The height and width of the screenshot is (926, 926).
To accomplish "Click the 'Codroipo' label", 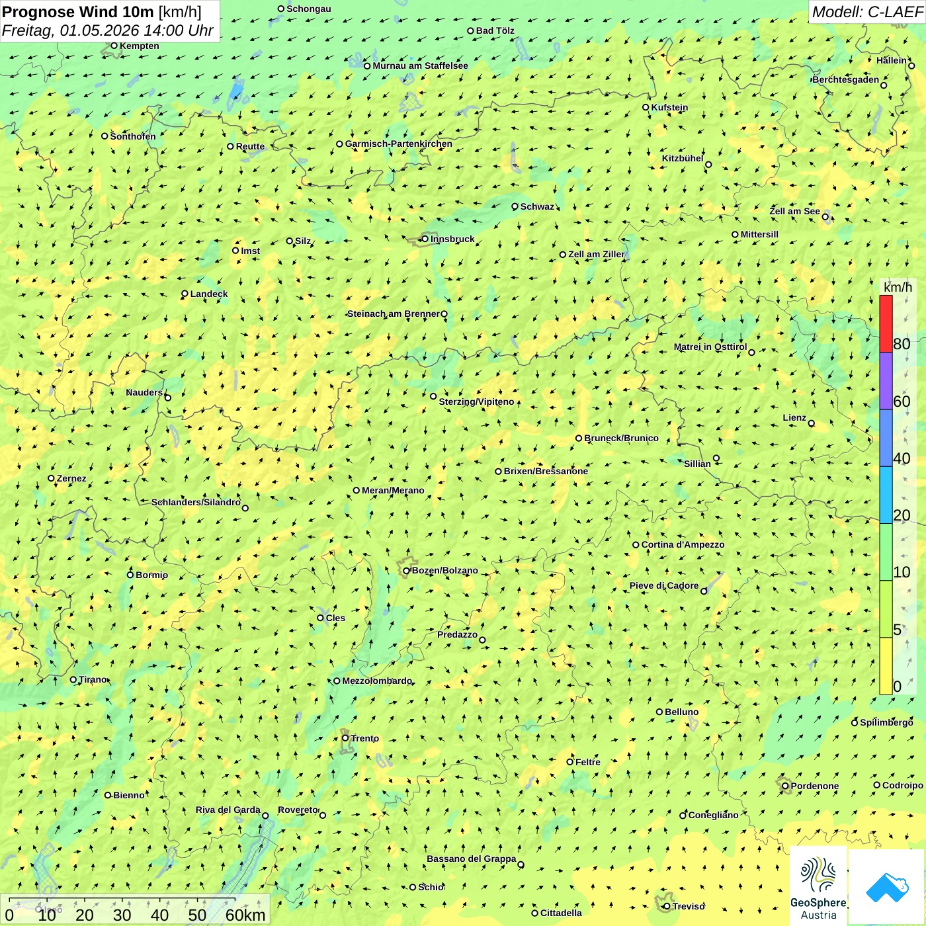I will [x=903, y=785].
